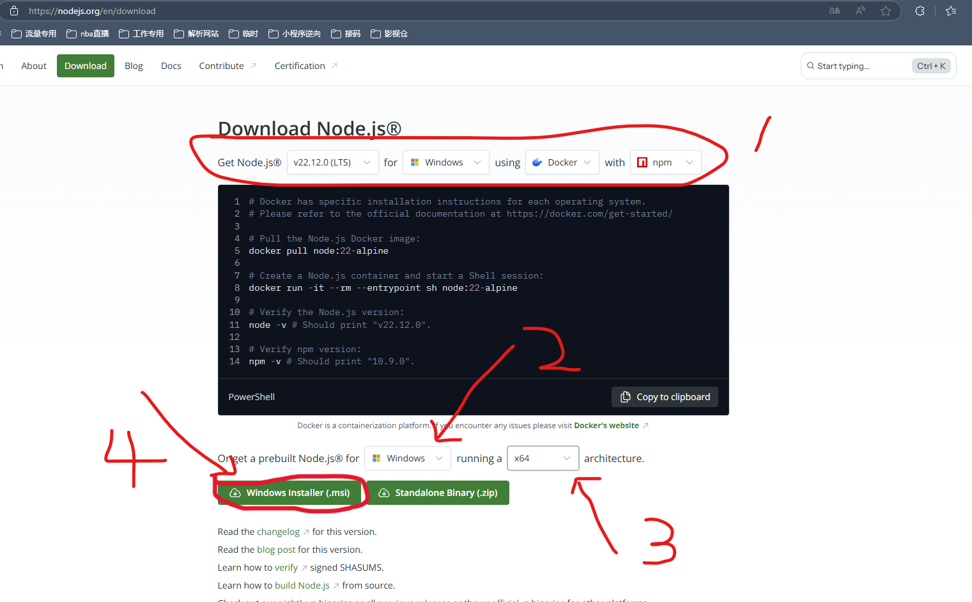Open the verify SHASUMS link
This screenshot has width=972, height=602.
[286, 567]
